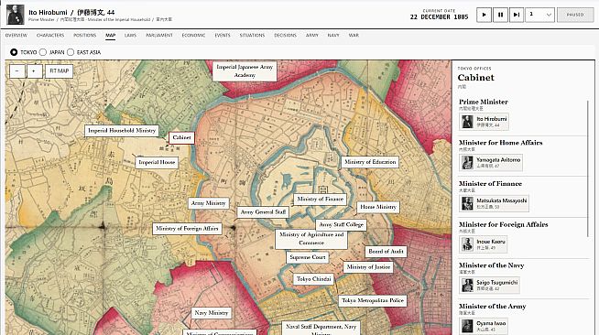The image size is (599, 335).
Task: Select Tokyo Metropolitan Police map label
Action: point(373,300)
